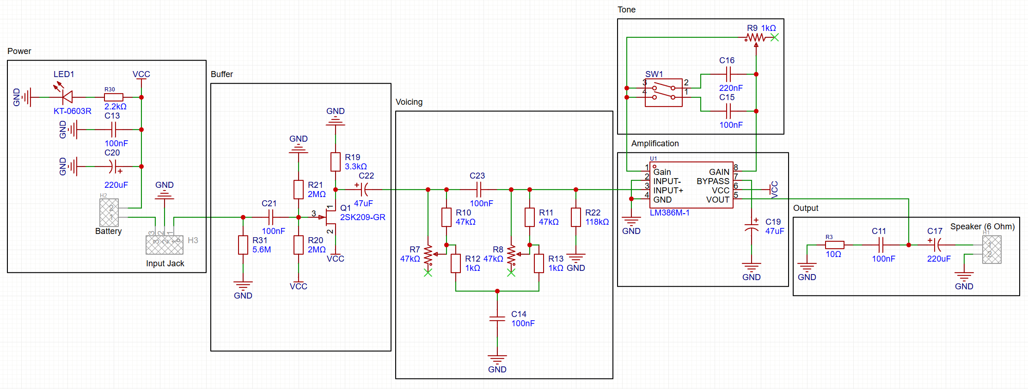Select capacitor C13 symbol
The image size is (1028, 389).
tap(114, 130)
